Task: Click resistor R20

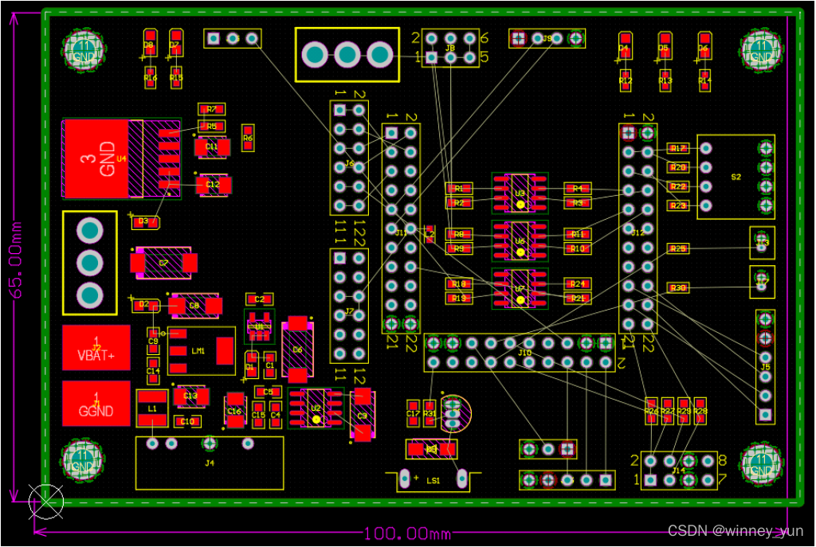Action: click(x=678, y=167)
